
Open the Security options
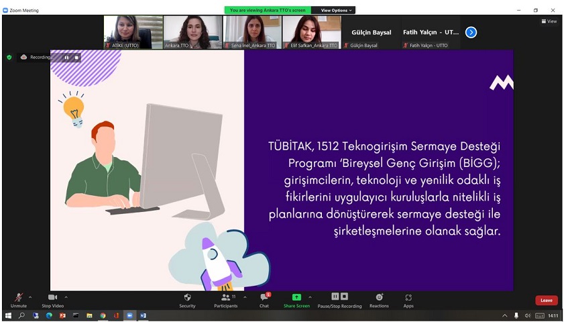[x=187, y=300]
